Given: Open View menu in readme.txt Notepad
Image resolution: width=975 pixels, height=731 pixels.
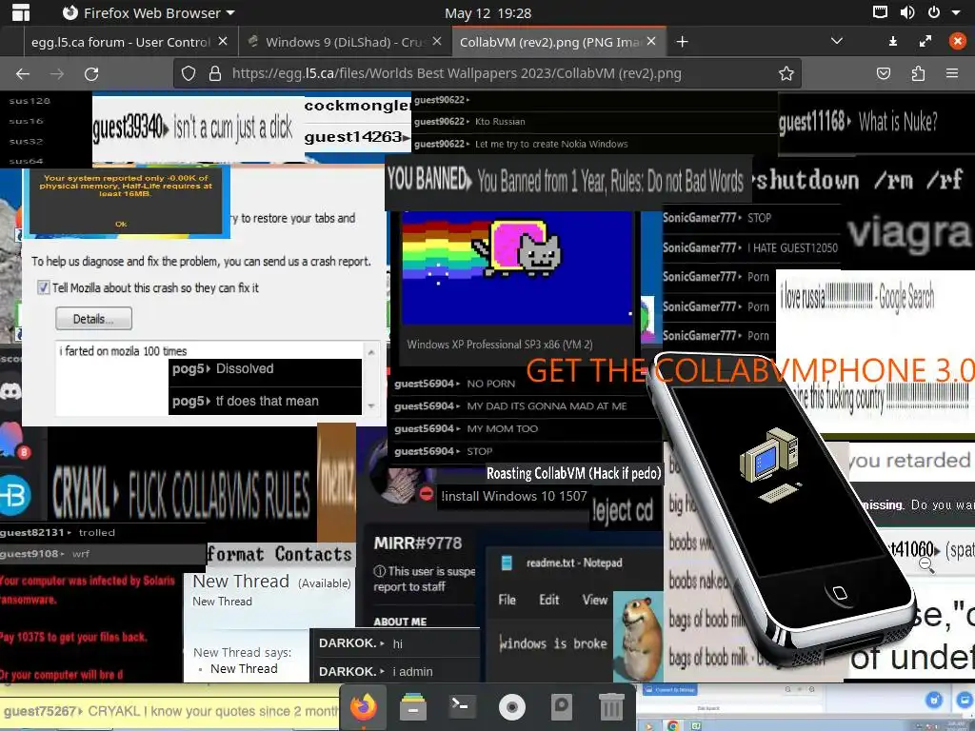Looking at the screenshot, I should tap(595, 600).
